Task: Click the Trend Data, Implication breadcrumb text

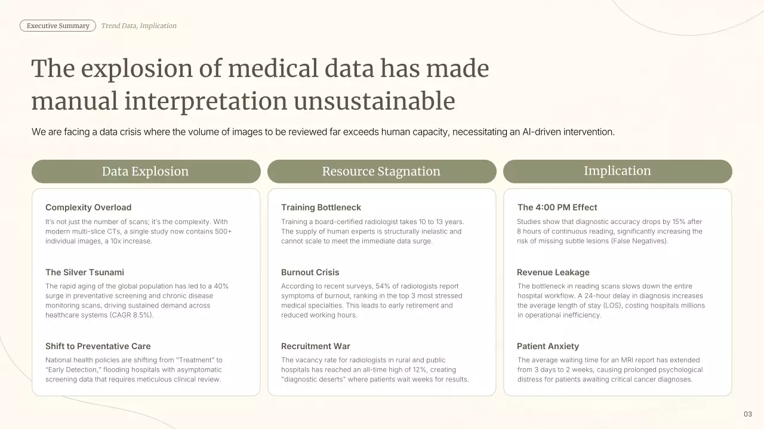Action: coord(138,26)
